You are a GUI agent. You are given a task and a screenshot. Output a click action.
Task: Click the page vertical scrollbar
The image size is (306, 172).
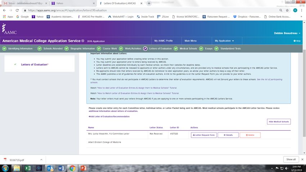point(304,93)
